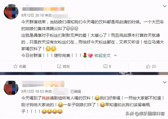Open the second post's dropdown chevron menu
Viewport: 168px width, 119px height.
pos(165,82)
